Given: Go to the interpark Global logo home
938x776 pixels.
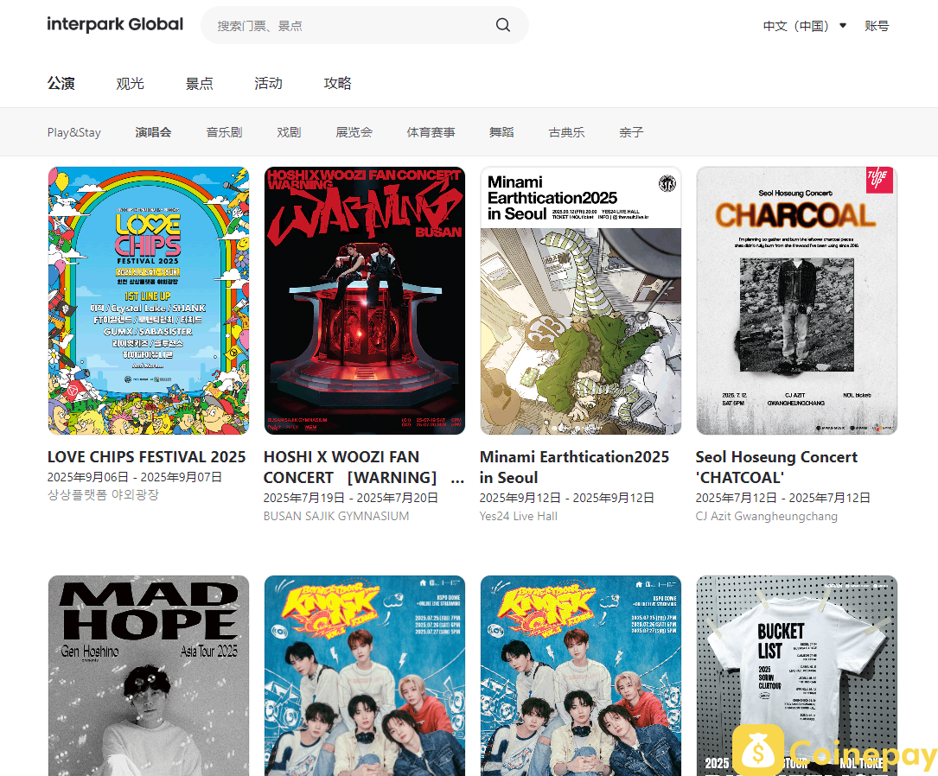Looking at the screenshot, I should [x=116, y=24].
